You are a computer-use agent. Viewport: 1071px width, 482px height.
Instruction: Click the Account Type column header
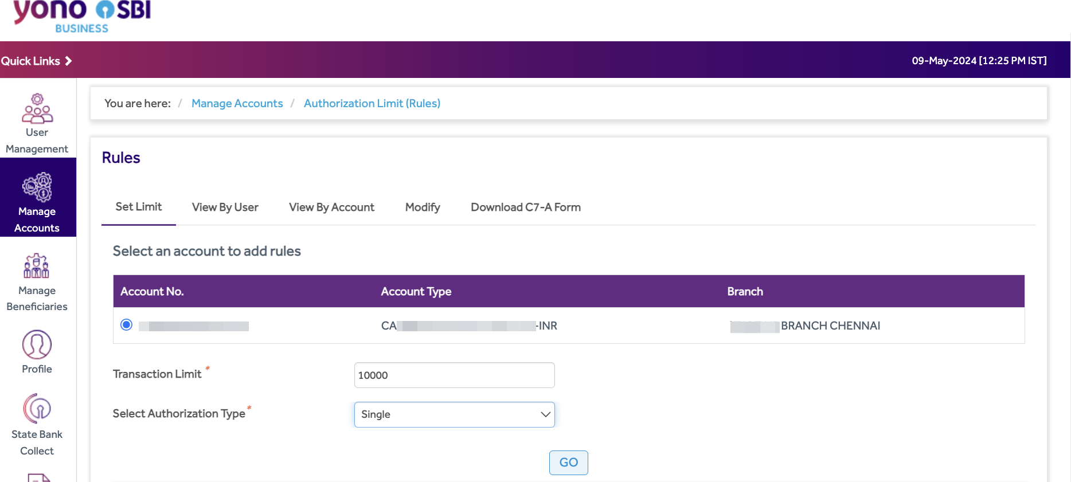pyautogui.click(x=416, y=292)
